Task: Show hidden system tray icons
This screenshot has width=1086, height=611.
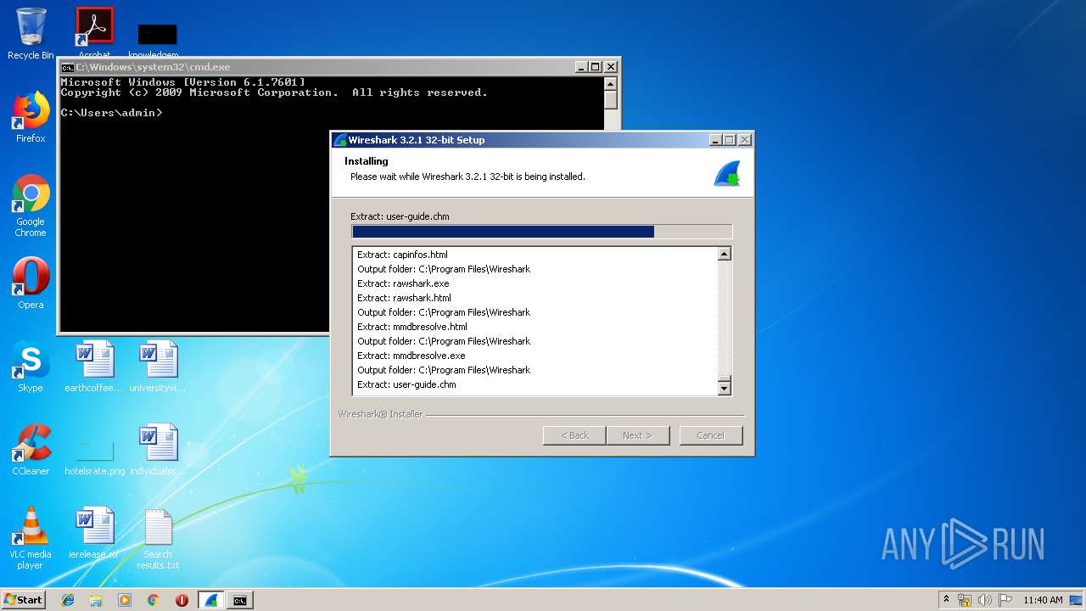Action: 946,600
